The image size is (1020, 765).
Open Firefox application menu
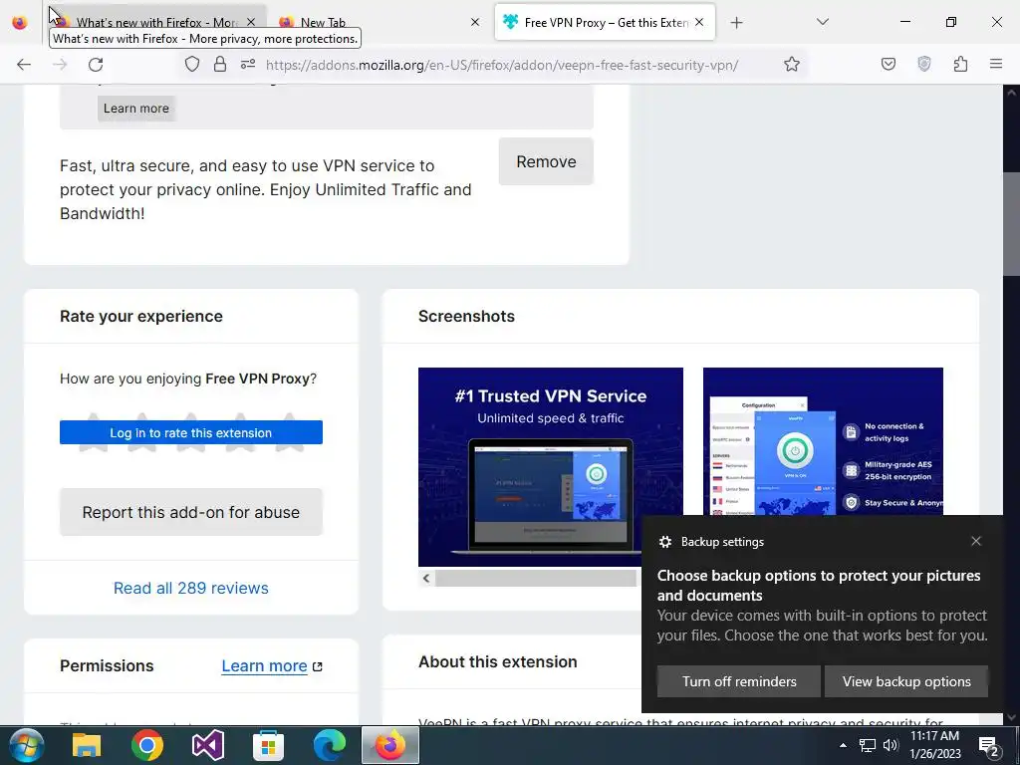[996, 64]
